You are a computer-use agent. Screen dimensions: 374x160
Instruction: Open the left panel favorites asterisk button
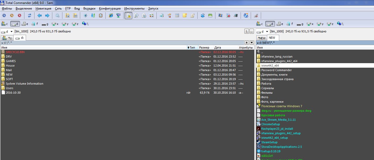(247, 42)
